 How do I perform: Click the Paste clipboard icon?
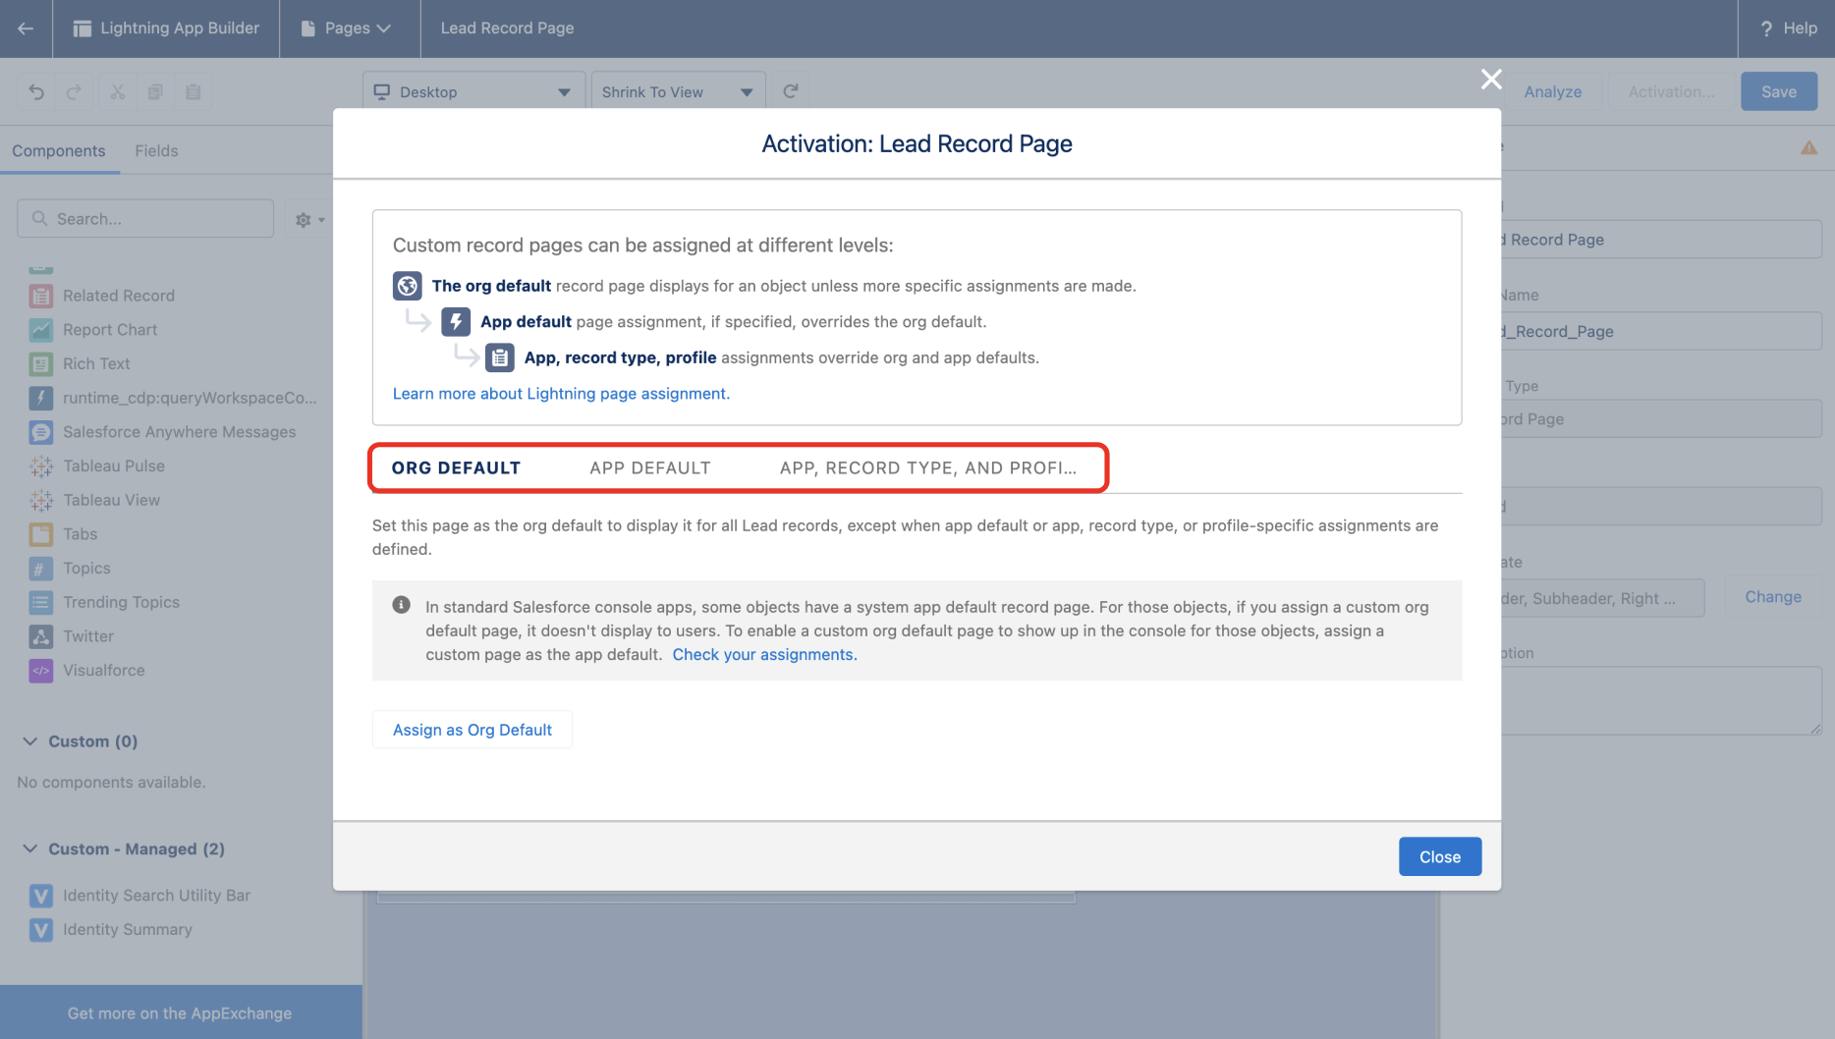pyautogui.click(x=194, y=91)
